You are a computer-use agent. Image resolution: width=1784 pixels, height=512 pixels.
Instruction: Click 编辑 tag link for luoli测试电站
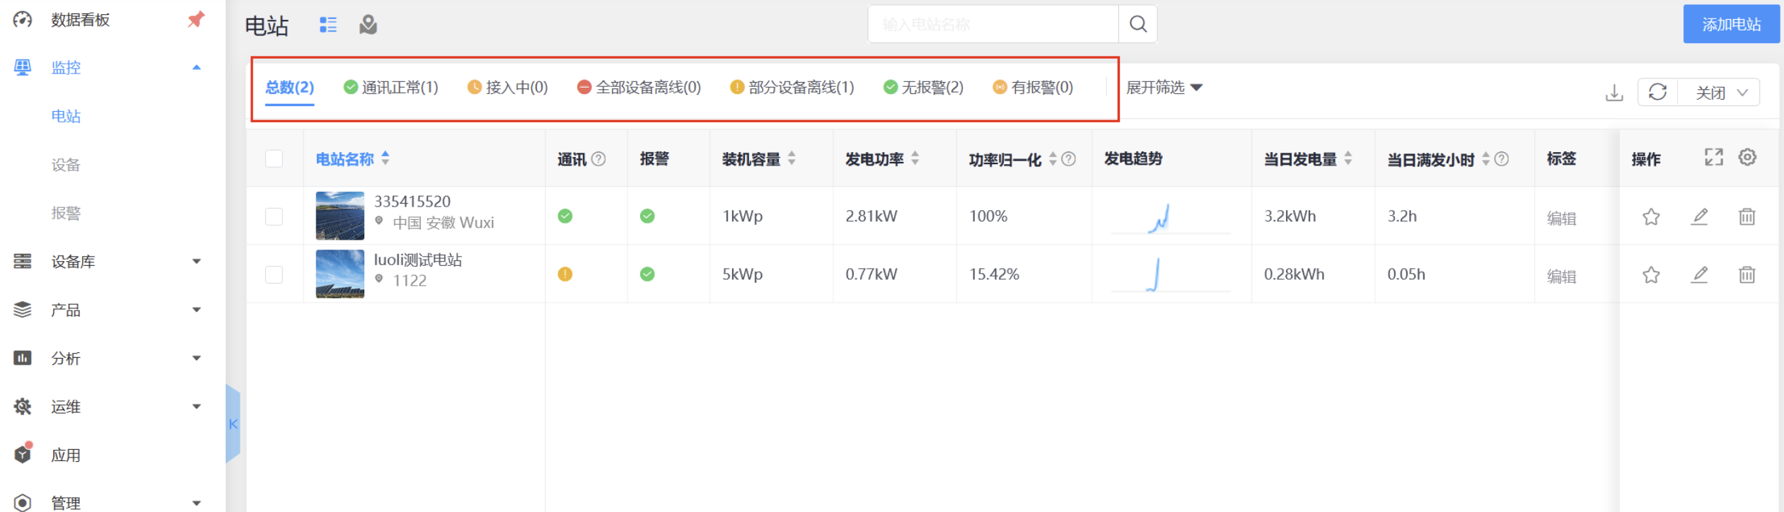(1561, 277)
